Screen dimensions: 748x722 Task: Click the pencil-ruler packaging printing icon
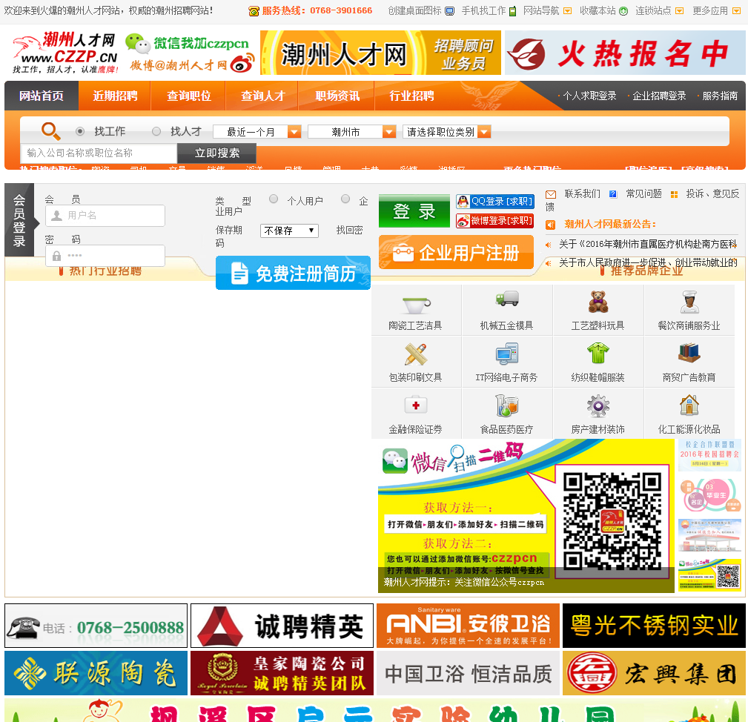click(415, 354)
